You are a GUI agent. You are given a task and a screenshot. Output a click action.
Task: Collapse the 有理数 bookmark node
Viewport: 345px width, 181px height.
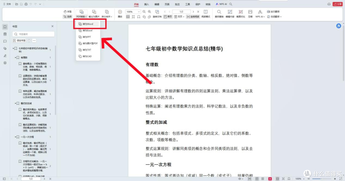15,58
